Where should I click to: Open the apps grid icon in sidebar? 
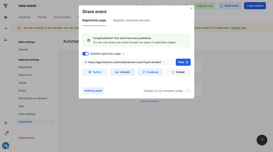tap(5, 123)
